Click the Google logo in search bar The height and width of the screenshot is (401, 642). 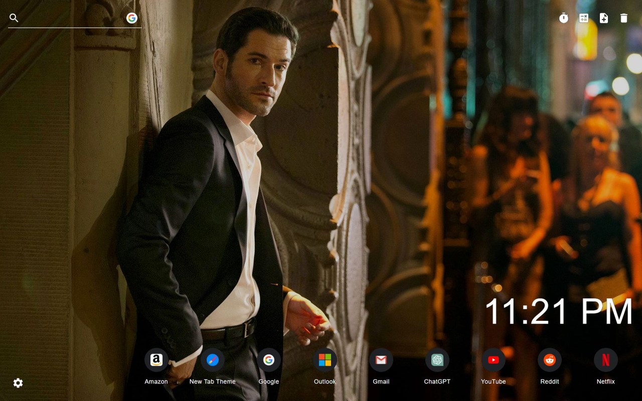pos(132,18)
